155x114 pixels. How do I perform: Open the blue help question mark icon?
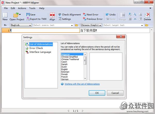(x=62, y=84)
